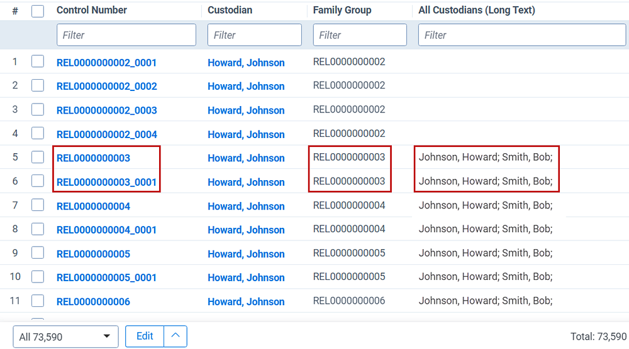Image resolution: width=629 pixels, height=349 pixels.
Task: Select Family Group REL0000000004 in row 7
Action: (349, 205)
